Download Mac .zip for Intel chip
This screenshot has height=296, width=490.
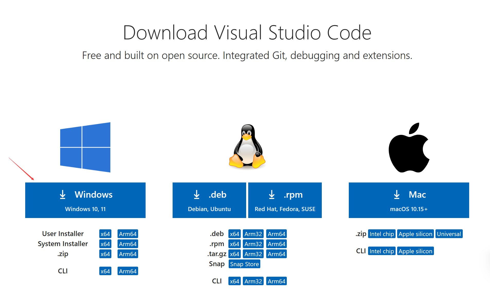point(382,234)
